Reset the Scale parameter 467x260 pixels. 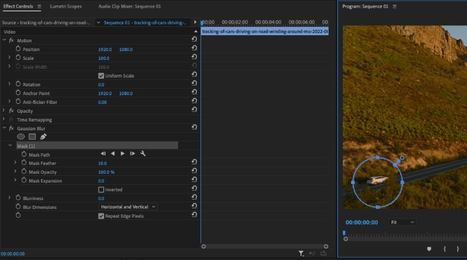pyautogui.click(x=194, y=57)
